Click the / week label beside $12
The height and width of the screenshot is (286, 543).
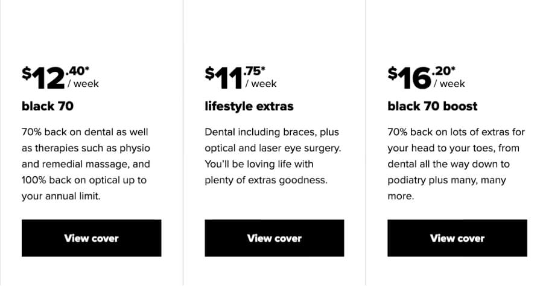[x=83, y=84]
